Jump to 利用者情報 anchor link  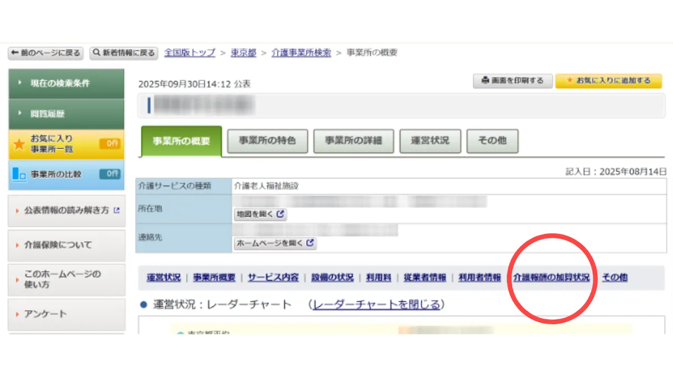point(480,278)
